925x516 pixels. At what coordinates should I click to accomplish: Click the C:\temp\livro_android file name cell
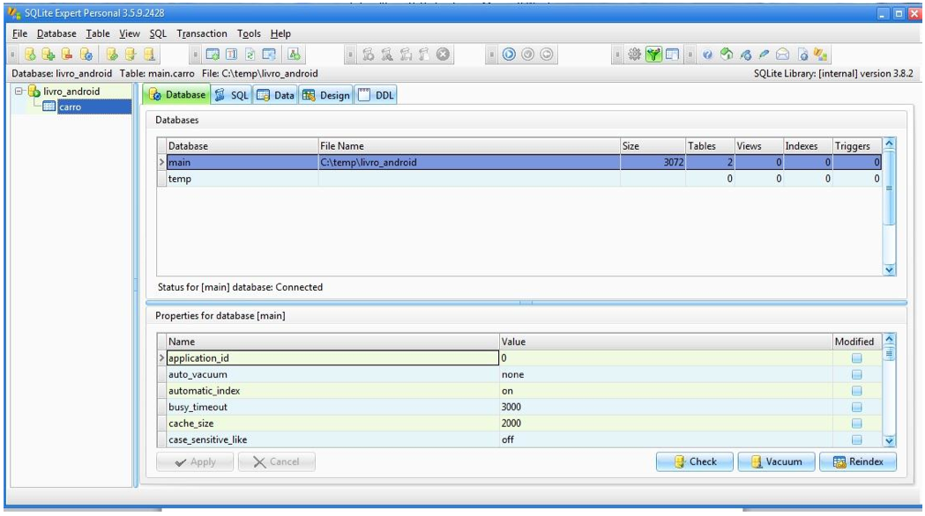(469, 162)
